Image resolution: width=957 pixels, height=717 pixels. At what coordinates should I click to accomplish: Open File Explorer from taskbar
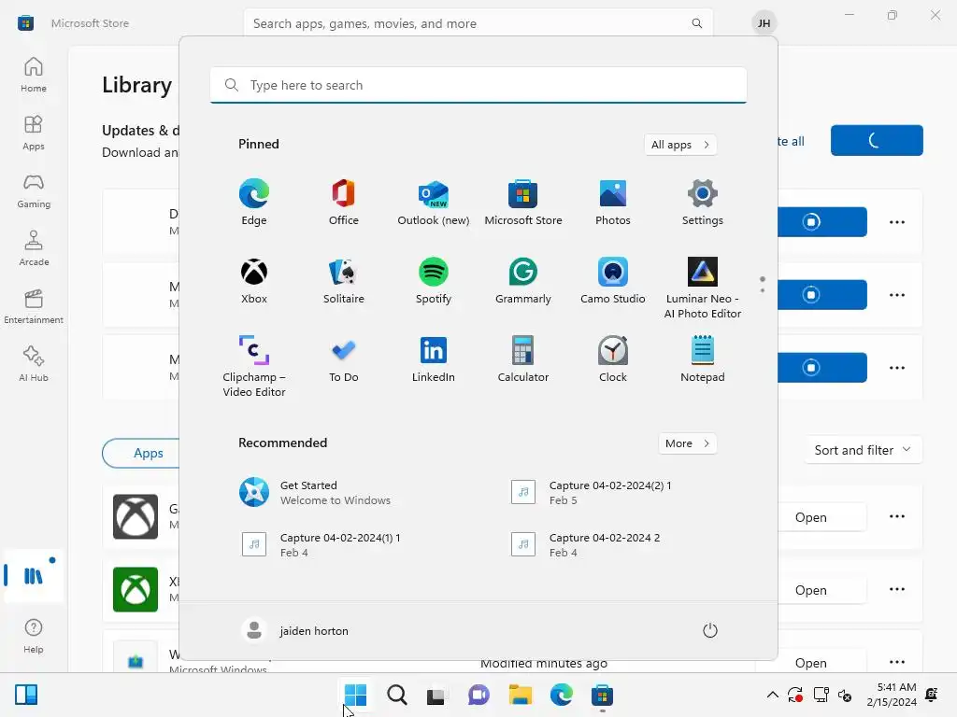(x=521, y=695)
